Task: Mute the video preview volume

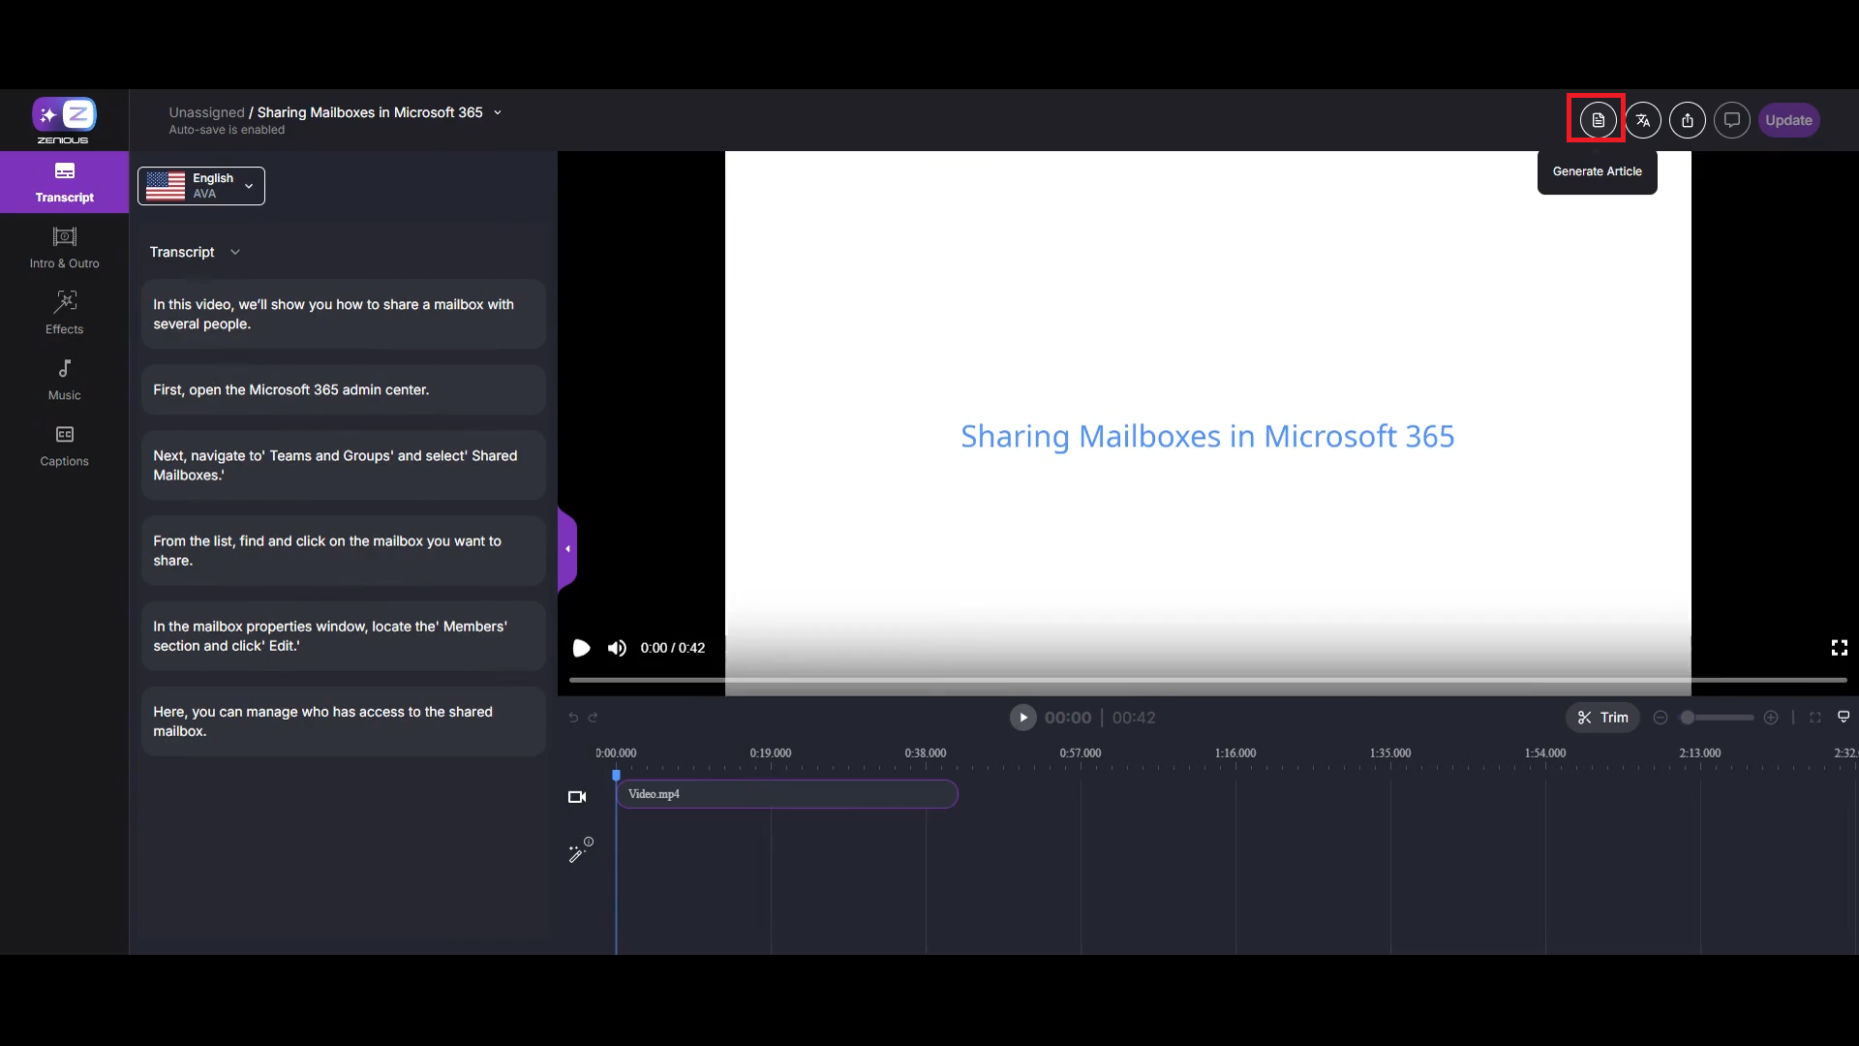Action: [617, 648]
